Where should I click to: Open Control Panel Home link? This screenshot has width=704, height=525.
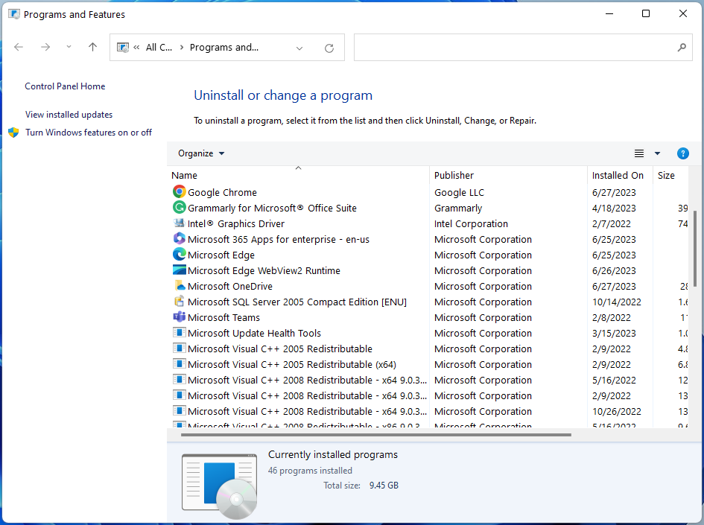click(65, 86)
